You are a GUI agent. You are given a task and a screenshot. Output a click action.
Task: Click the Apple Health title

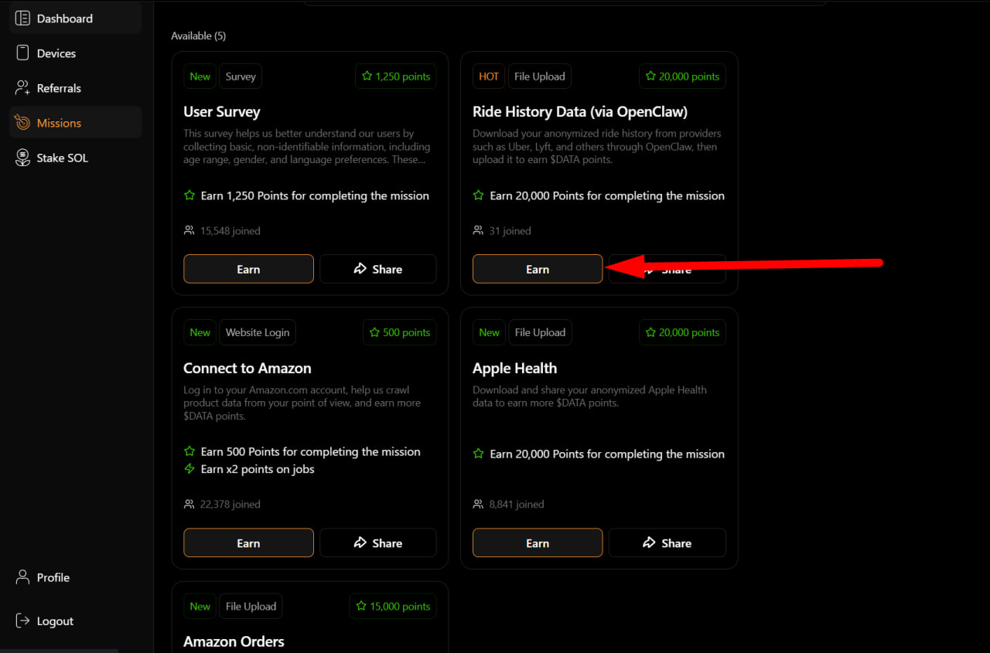pos(515,368)
